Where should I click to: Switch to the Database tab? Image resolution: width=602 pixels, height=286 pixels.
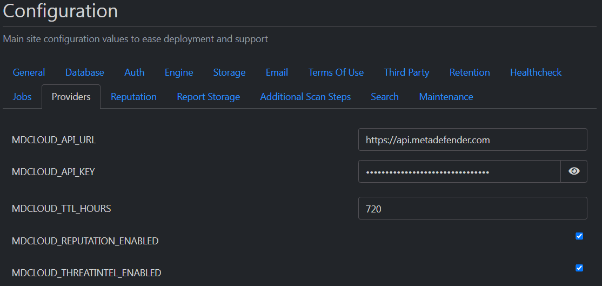(84, 72)
